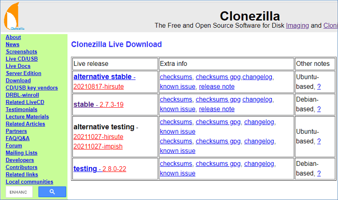Image resolution: width=338 pixels, height=200 pixels.
Task: Click checksums gpg in the stable row
Action: click(218, 100)
